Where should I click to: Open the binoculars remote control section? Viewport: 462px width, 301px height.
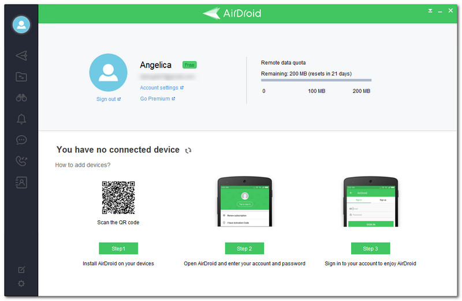[x=21, y=97]
